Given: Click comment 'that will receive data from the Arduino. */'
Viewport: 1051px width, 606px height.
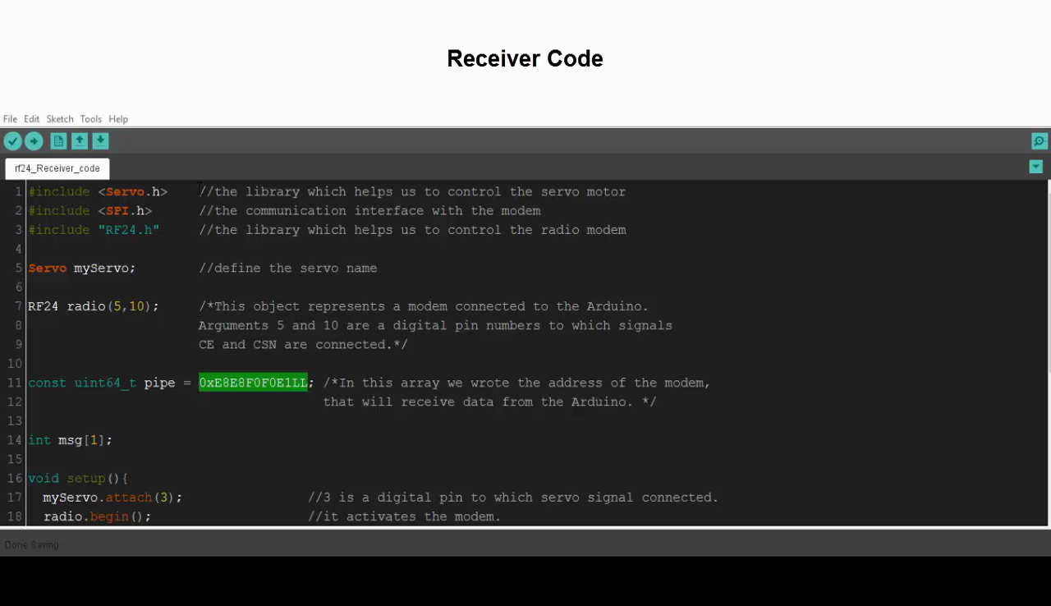Looking at the screenshot, I should pyautogui.click(x=489, y=402).
